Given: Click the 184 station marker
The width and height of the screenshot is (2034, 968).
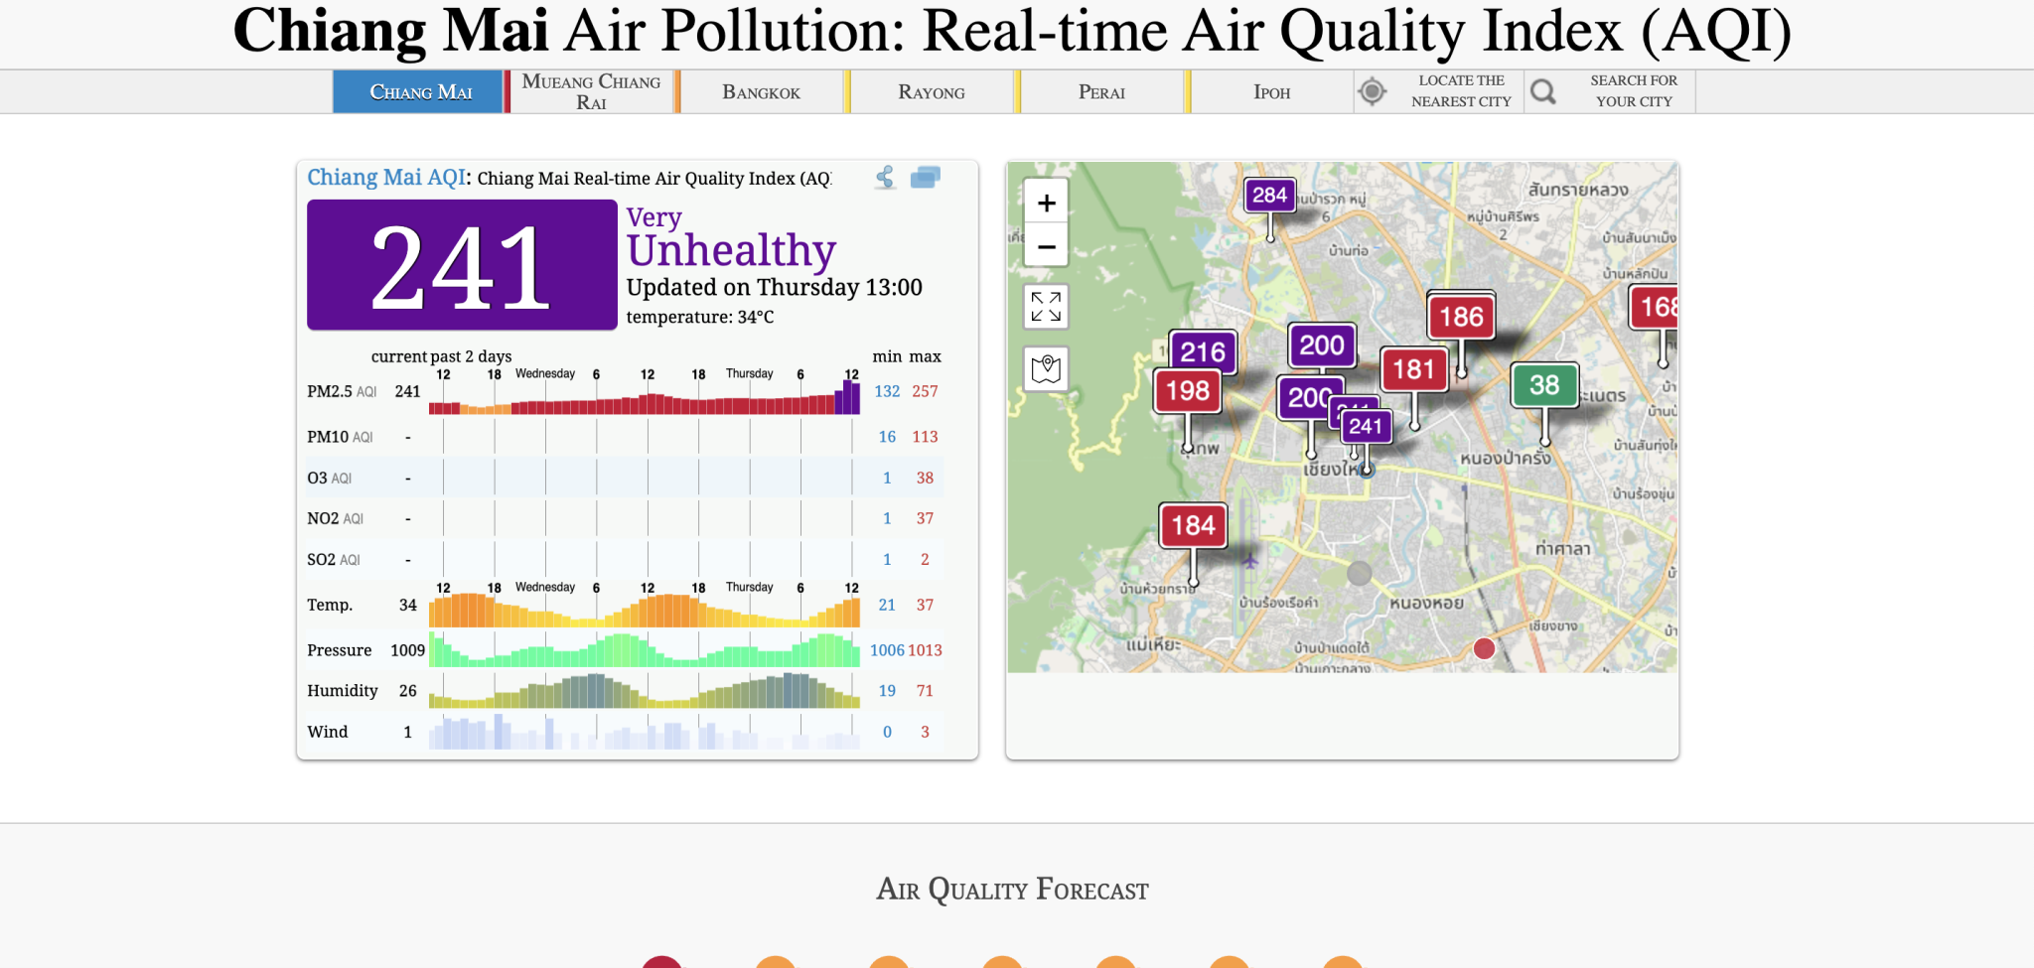Looking at the screenshot, I should tap(1193, 525).
